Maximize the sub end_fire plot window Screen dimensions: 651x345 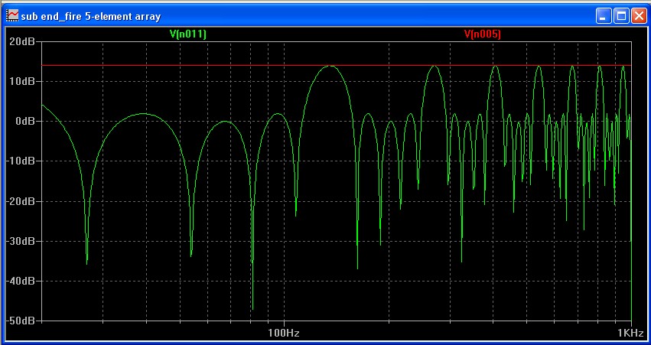pos(621,16)
